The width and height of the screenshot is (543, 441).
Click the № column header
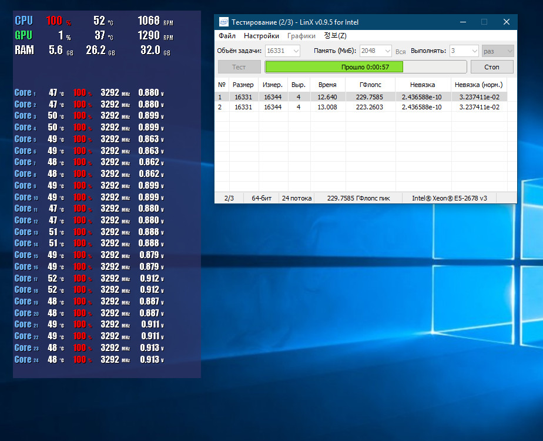[222, 85]
